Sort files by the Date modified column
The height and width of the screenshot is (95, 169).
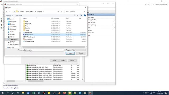pos(55,18)
